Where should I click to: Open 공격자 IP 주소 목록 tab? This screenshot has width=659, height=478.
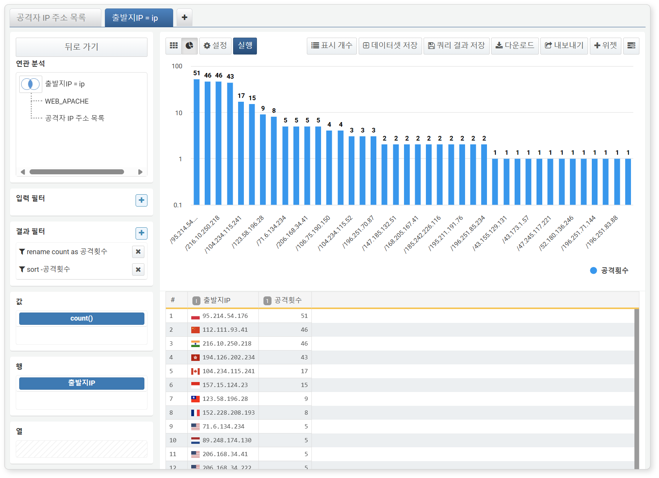(55, 18)
